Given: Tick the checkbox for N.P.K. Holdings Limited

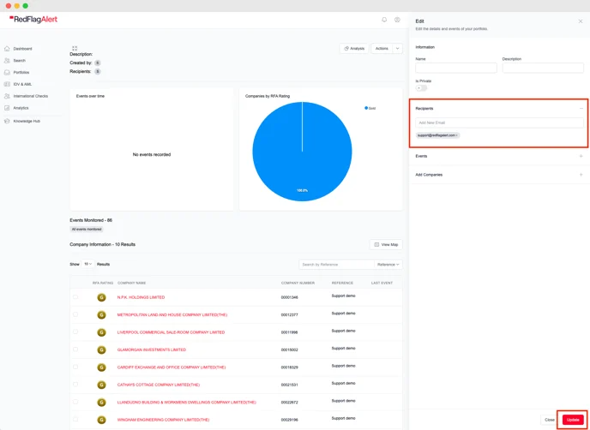Looking at the screenshot, I should click(x=75, y=297).
